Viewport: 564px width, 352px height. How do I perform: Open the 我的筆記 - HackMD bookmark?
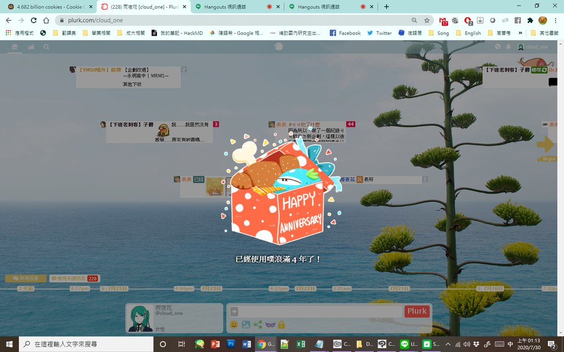point(177,33)
